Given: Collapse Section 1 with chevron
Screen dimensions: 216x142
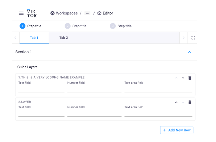Looking at the screenshot, I should 190,52.
